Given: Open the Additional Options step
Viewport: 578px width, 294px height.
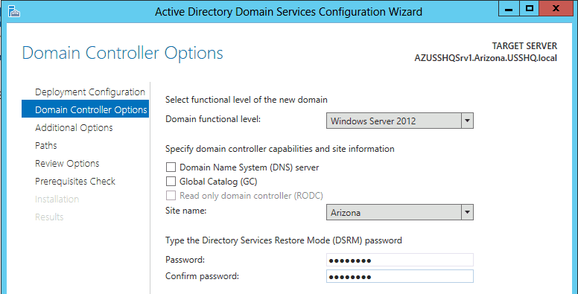Looking at the screenshot, I should point(74,128).
